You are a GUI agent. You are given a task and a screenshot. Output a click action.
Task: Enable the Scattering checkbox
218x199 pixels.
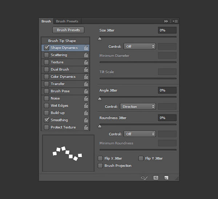click(x=47, y=55)
